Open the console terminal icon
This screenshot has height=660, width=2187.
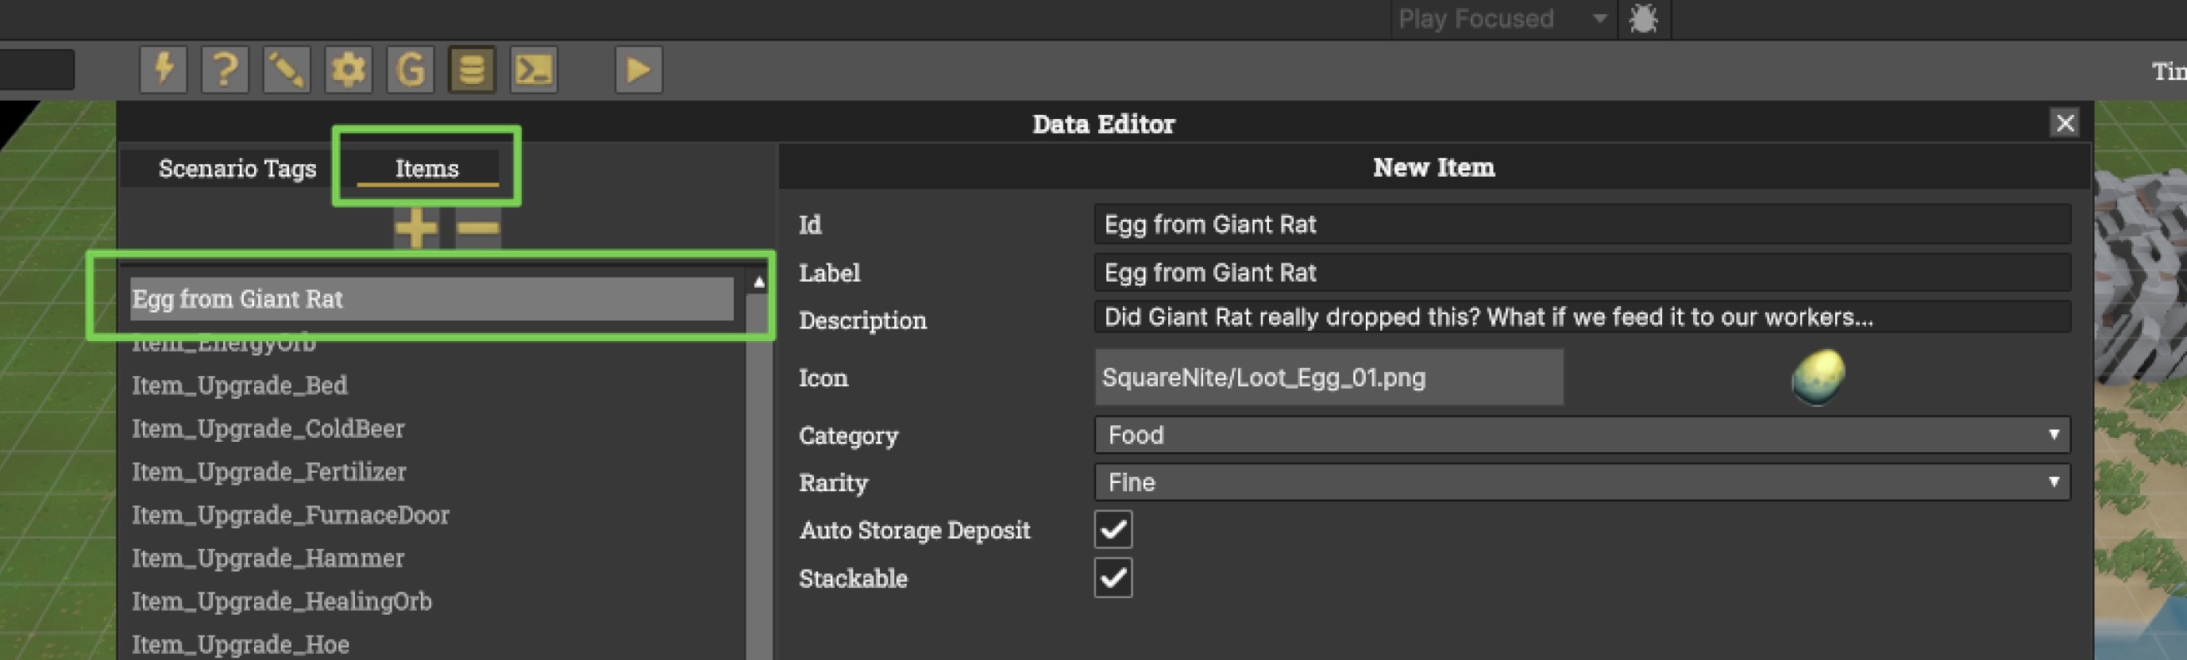(534, 70)
